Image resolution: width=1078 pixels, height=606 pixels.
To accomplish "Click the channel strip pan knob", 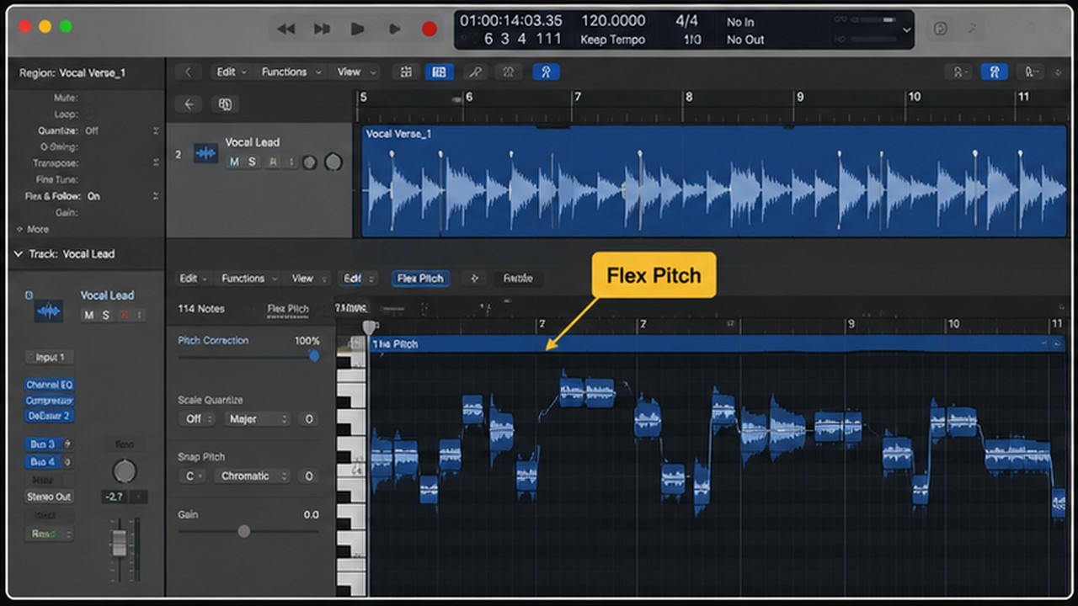I will pos(125,470).
